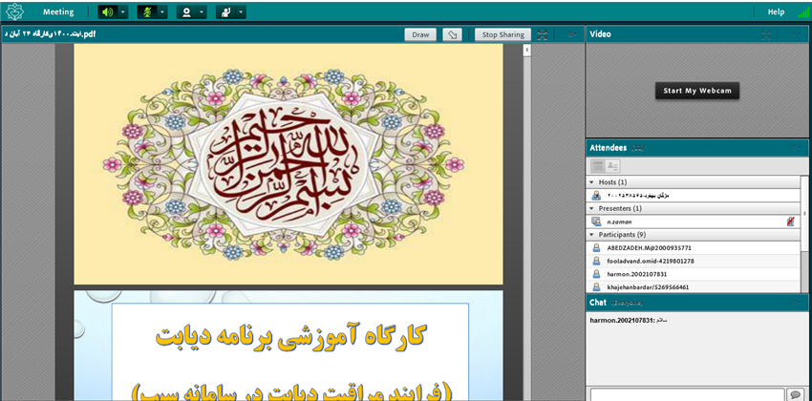The height and width of the screenshot is (401, 812).
Task: Switch to attendee status view
Action: click(612, 166)
